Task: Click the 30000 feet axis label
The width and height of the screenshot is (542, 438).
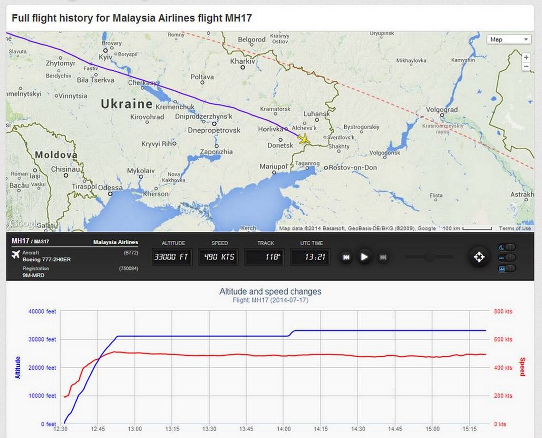Action: [x=42, y=340]
